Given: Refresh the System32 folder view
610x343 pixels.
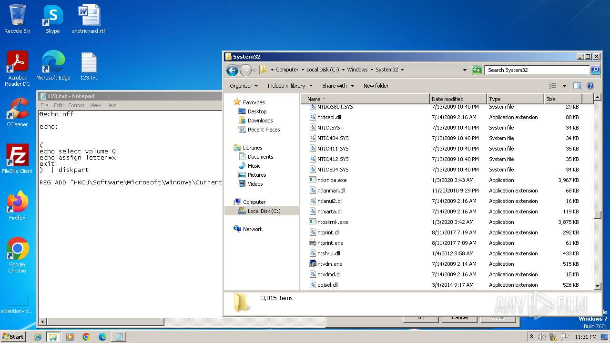Looking at the screenshot, I should (477, 70).
